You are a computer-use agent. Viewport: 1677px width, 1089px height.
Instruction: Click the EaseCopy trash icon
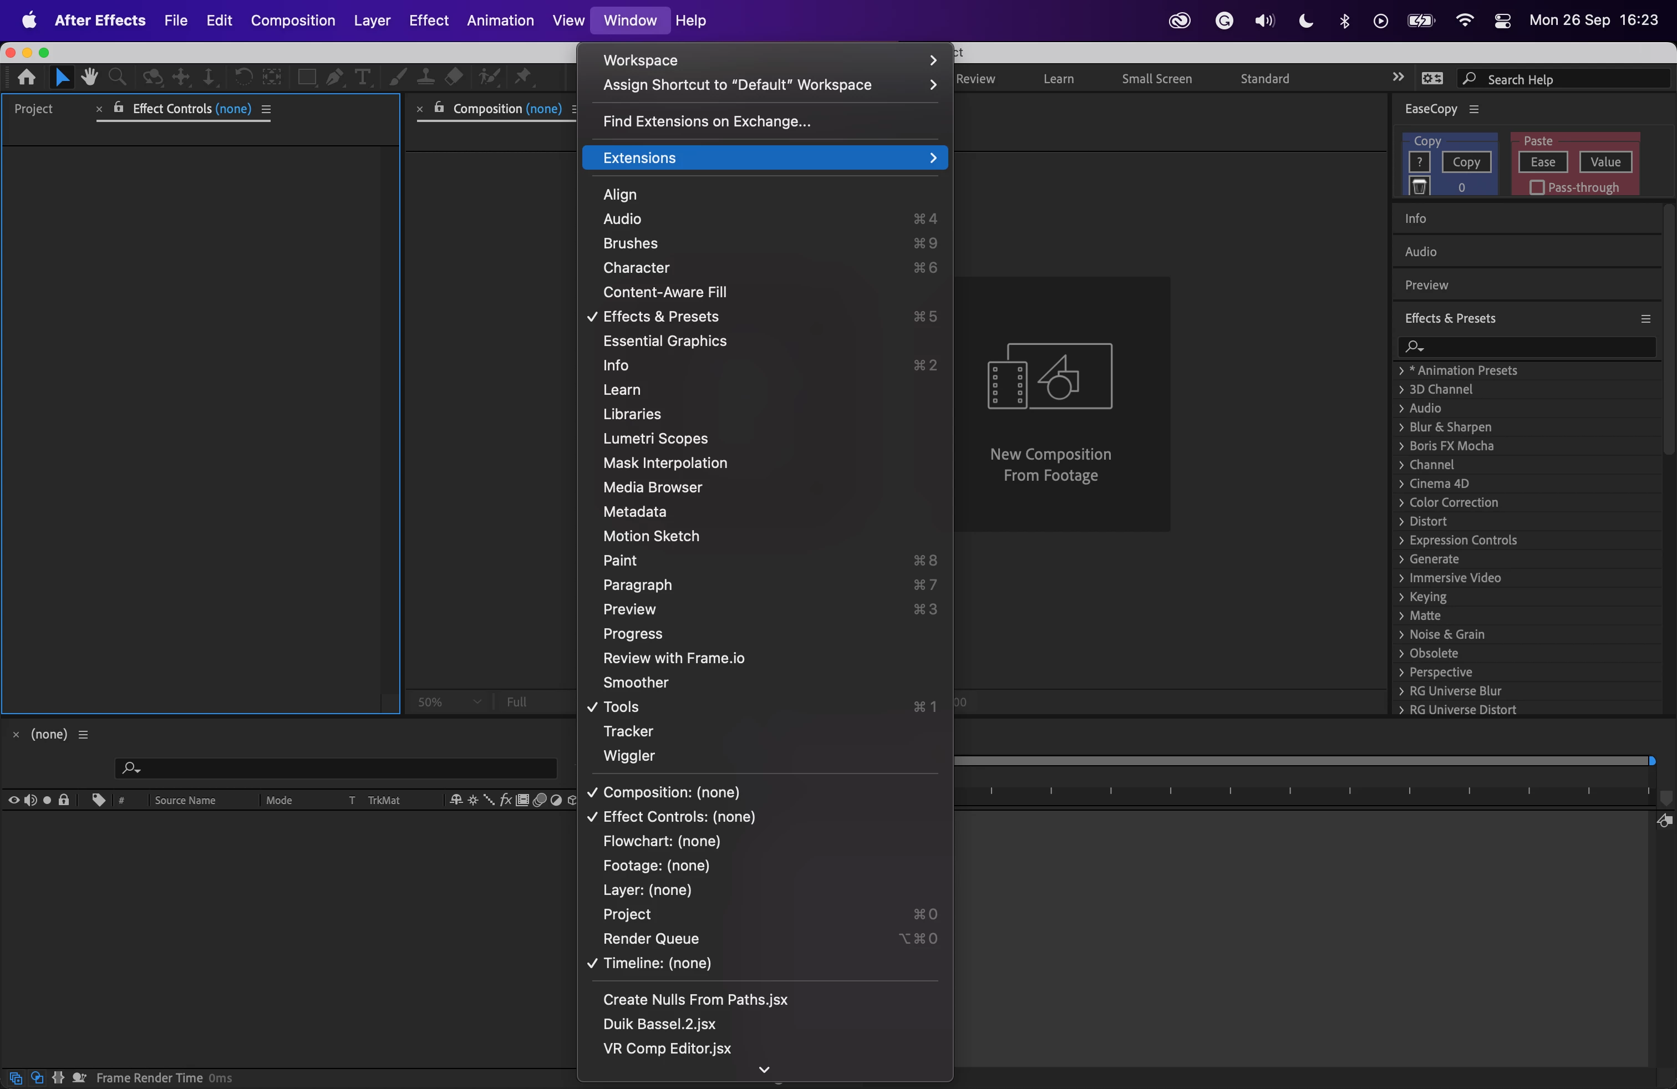click(x=1419, y=187)
